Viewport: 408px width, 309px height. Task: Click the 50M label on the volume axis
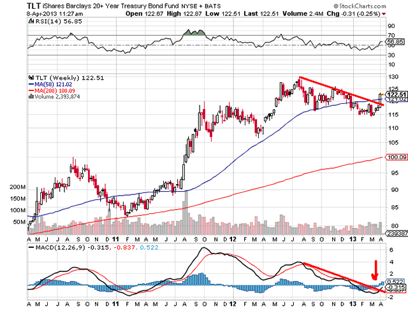(x=19, y=222)
